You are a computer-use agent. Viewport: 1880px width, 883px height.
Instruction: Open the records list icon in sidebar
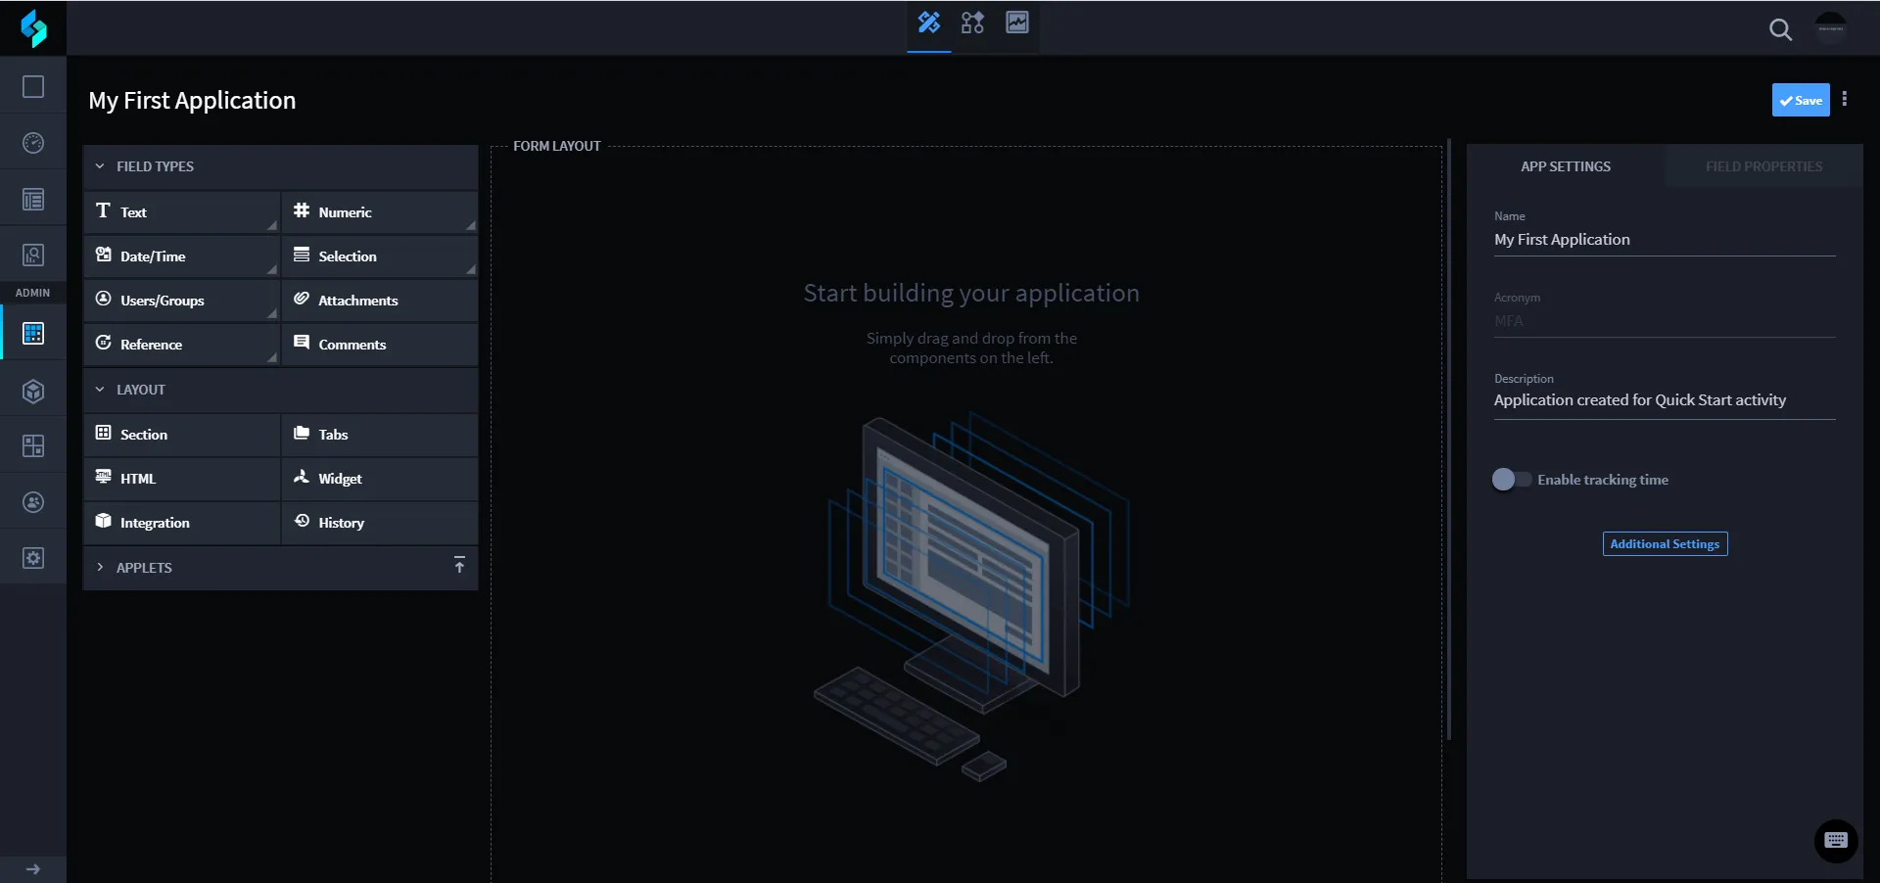point(33,200)
